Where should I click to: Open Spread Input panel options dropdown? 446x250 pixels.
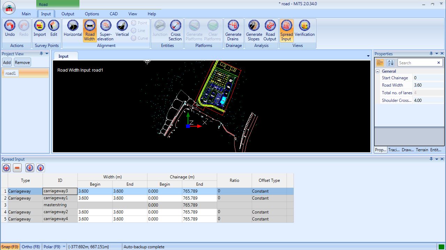(x=437, y=159)
